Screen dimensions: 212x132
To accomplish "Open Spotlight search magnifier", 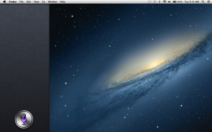I will pos(203,2).
